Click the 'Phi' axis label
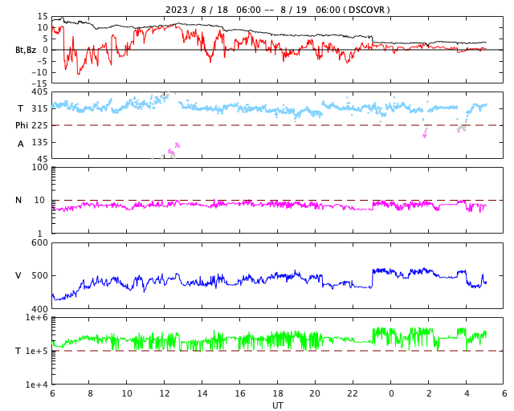514x411 pixels. 22,125
